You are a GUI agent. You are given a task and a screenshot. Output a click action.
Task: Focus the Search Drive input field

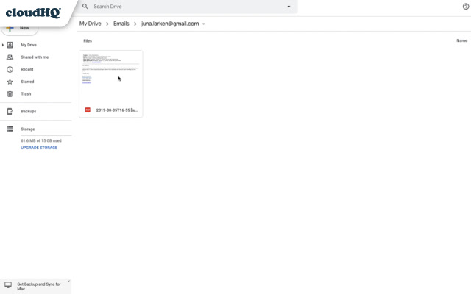[188, 7]
